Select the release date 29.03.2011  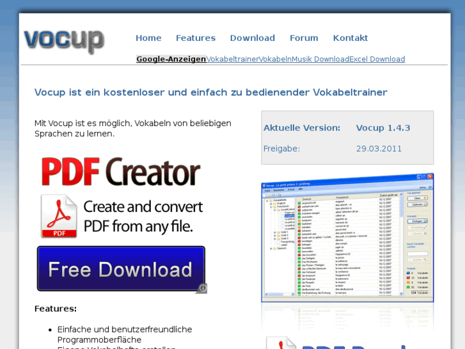[x=379, y=149]
